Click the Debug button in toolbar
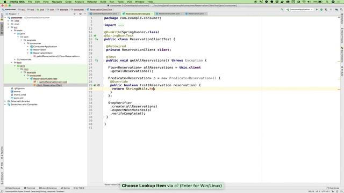Image resolution: width=344 pixels, height=193 pixels. pos(321,10)
